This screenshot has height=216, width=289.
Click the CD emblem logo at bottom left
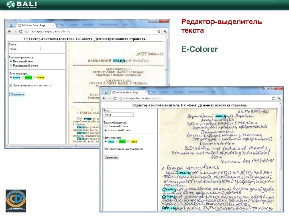[x=16, y=201]
